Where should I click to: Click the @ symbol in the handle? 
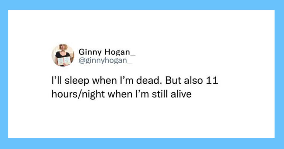[x=82, y=61]
